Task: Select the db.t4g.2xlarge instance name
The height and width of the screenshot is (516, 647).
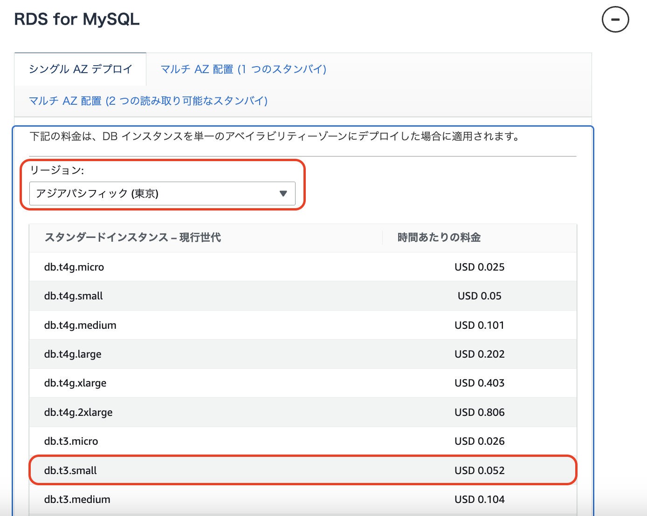Action: point(78,412)
